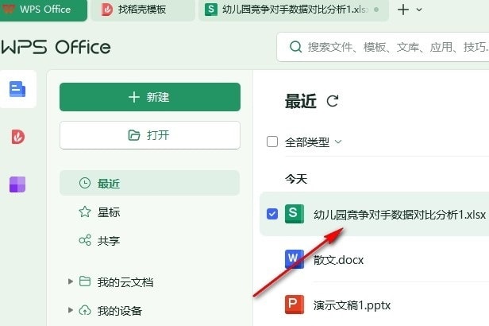
Task: Uncheck the 幼儿园竞争对手数据对比分析1.xlsx checkbox
Action: 272,214
